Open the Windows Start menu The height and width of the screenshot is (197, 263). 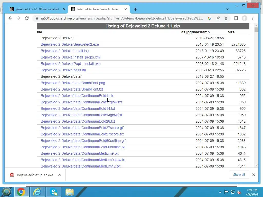tap(6, 192)
